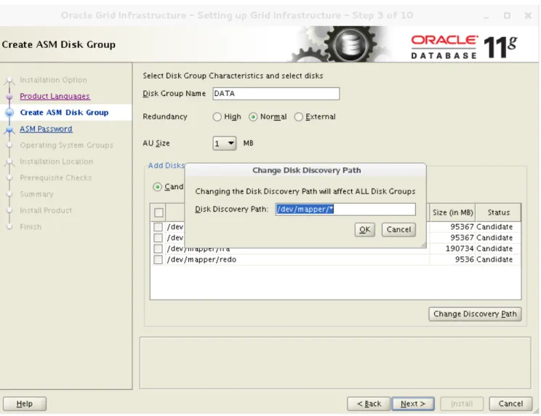Check the /dev/mapper/redo disk checkbox
Screen dimensions: 541x416
coord(158,260)
